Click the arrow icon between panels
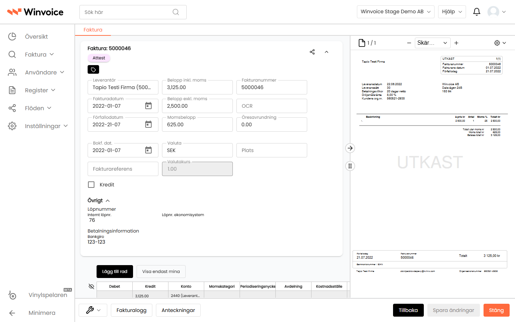Viewport: 515px width, 322px height. click(350, 148)
